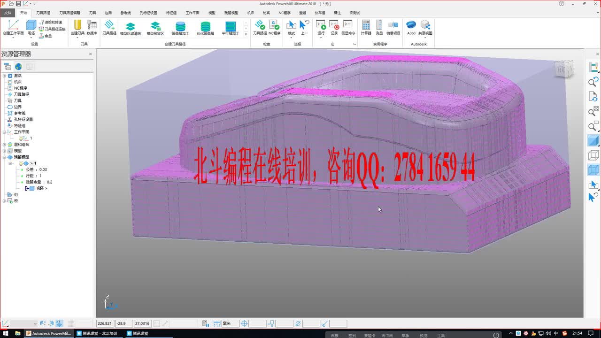Toggle the wireframe view icon in view toolbar
The image size is (601, 338).
point(593,155)
